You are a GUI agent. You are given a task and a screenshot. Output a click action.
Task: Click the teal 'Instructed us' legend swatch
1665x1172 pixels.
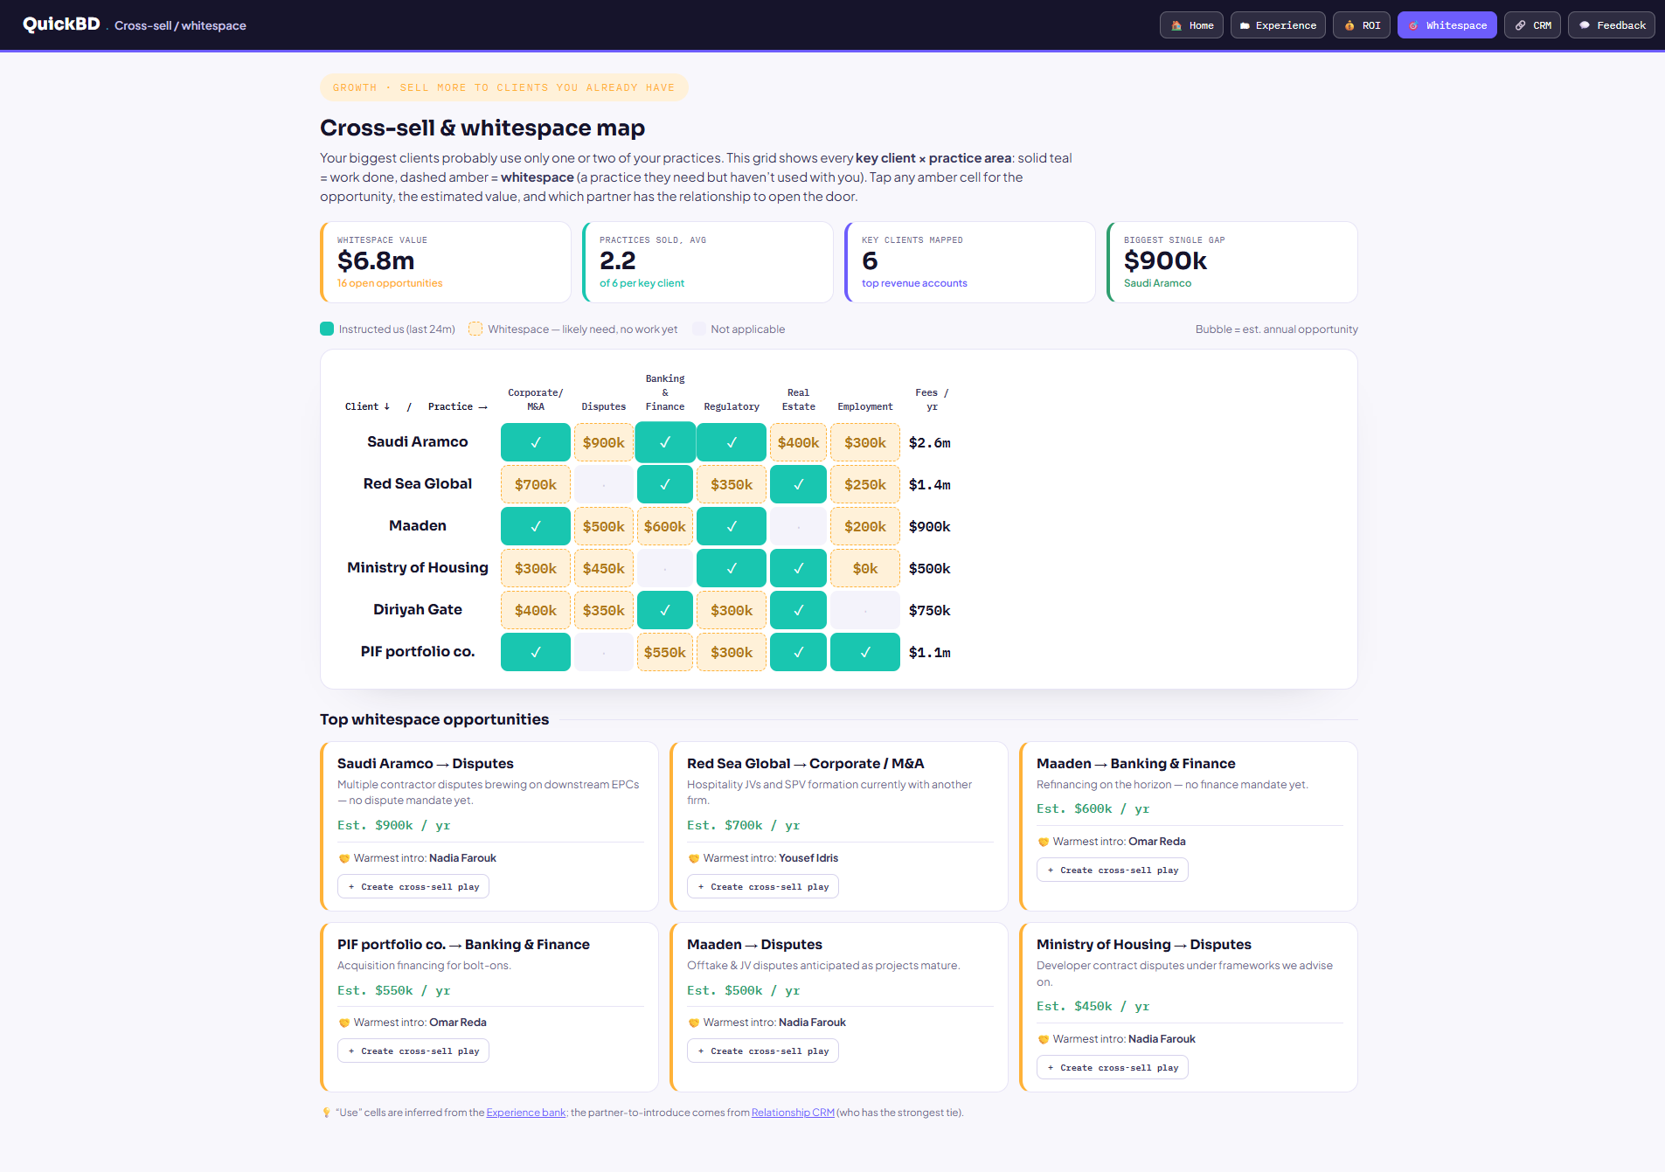tap(327, 329)
